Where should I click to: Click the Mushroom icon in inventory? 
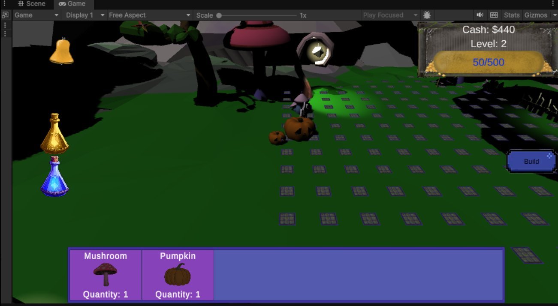click(105, 274)
